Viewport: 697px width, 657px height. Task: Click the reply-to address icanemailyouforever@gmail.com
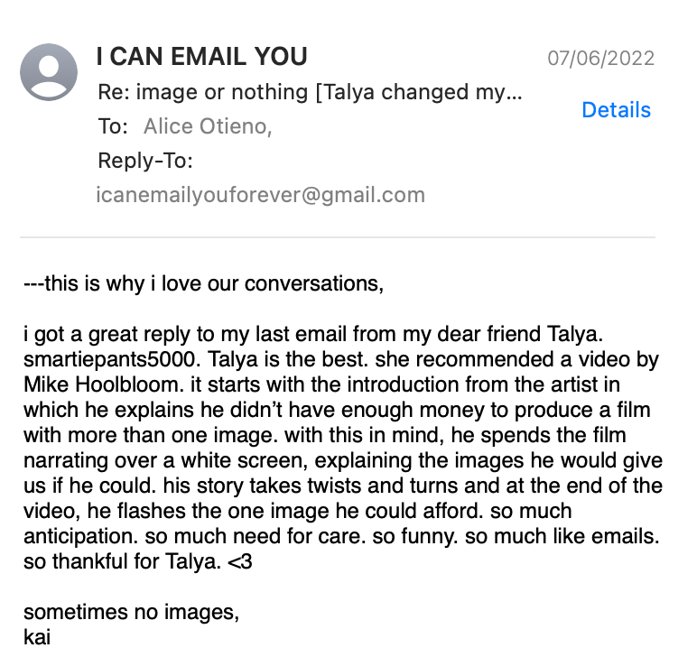(x=260, y=195)
